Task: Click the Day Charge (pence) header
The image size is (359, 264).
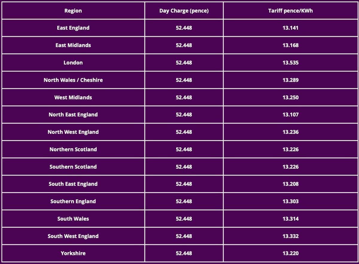Action: pos(184,11)
